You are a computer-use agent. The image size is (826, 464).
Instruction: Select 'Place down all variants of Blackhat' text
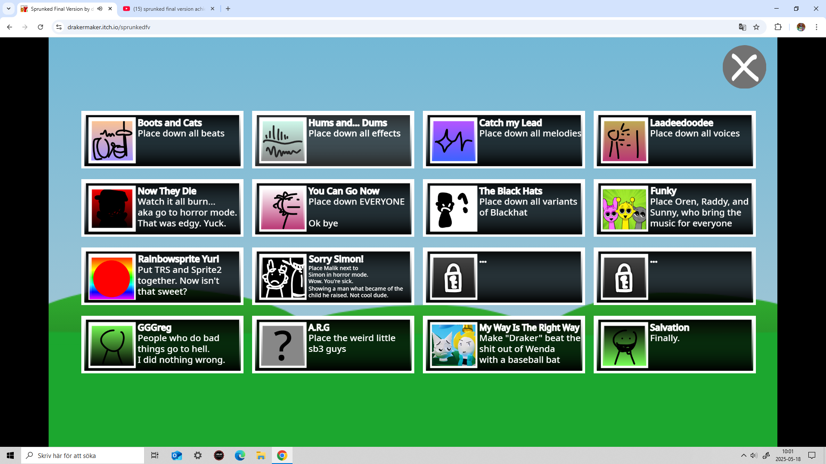point(528,207)
